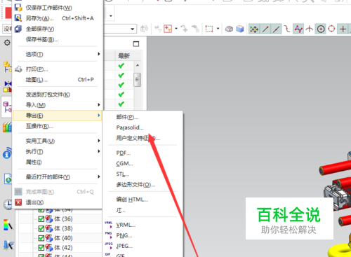Click the S-shaped curve snap icon
Viewport: 351px width, 257px height.
[287, 29]
